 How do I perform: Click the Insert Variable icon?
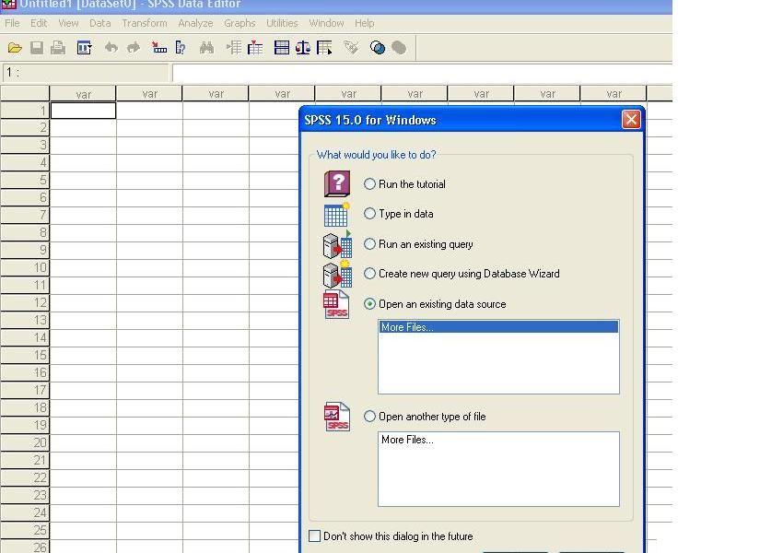click(x=254, y=48)
